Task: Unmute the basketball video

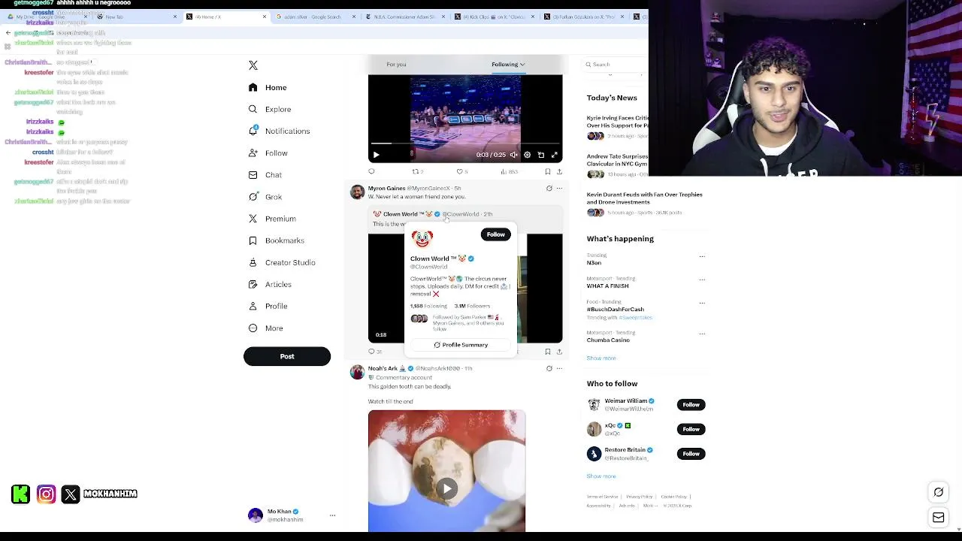Action: point(514,155)
